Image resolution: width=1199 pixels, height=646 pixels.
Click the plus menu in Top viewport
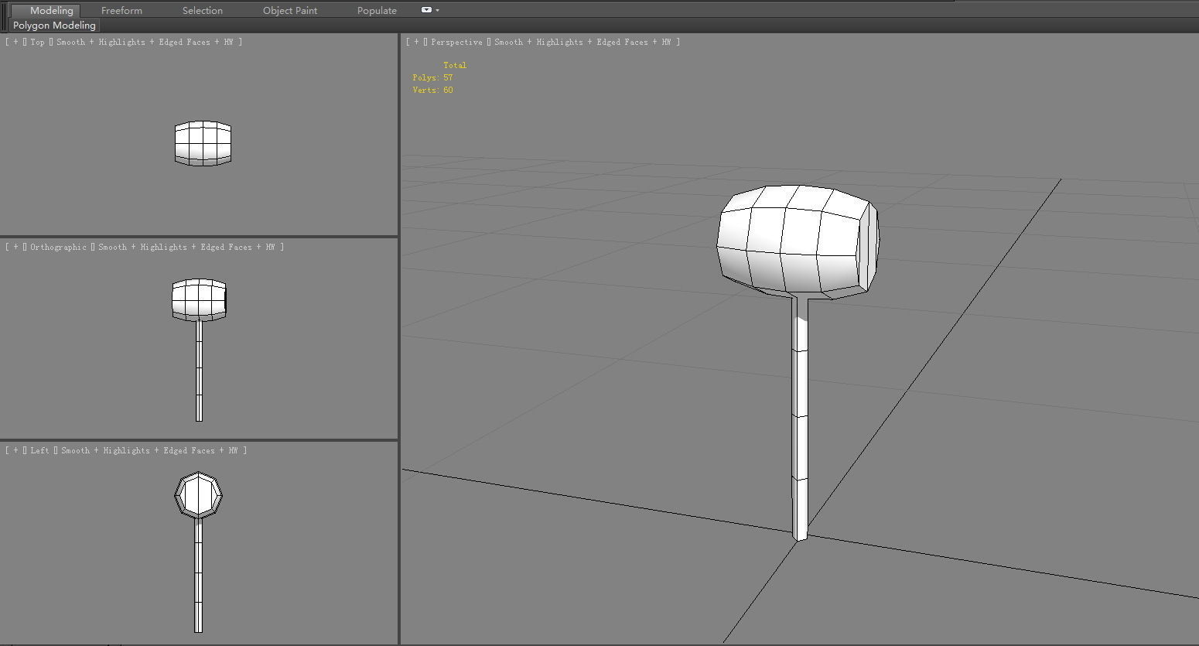click(15, 42)
